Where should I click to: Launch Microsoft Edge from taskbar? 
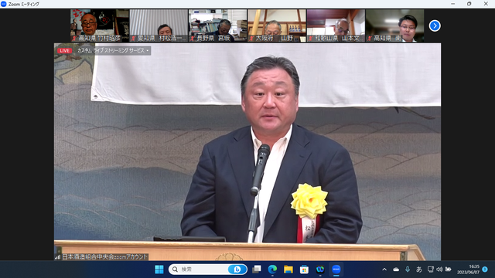272,270
